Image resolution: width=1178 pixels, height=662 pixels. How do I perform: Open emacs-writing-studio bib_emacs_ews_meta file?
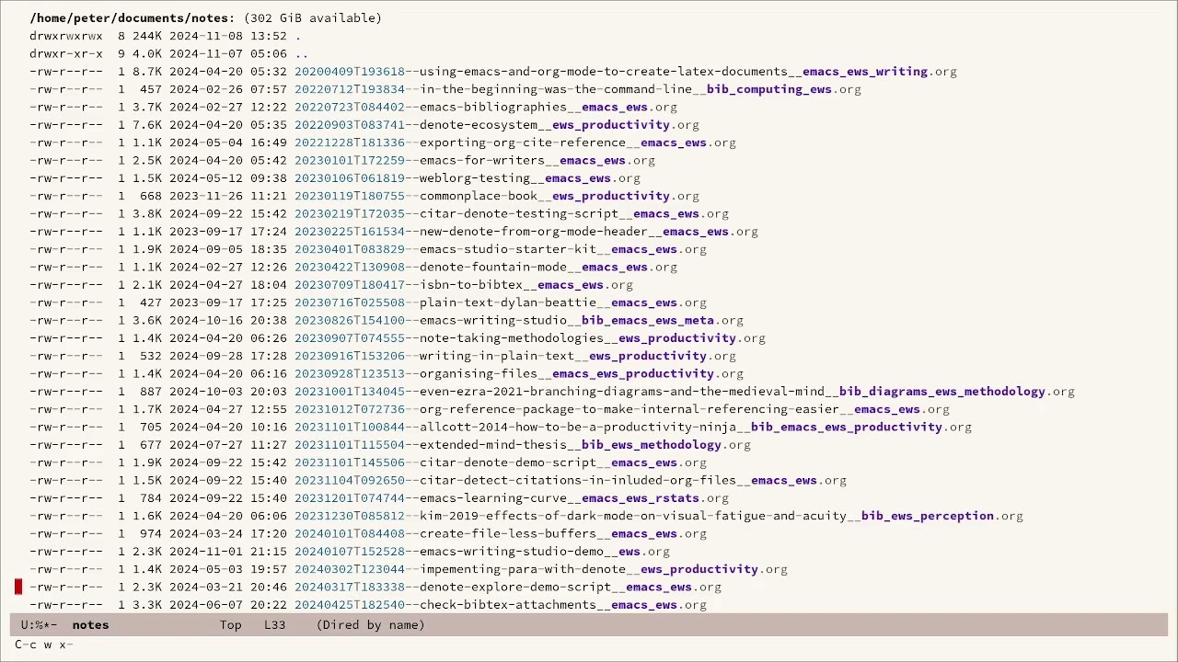[519, 320]
